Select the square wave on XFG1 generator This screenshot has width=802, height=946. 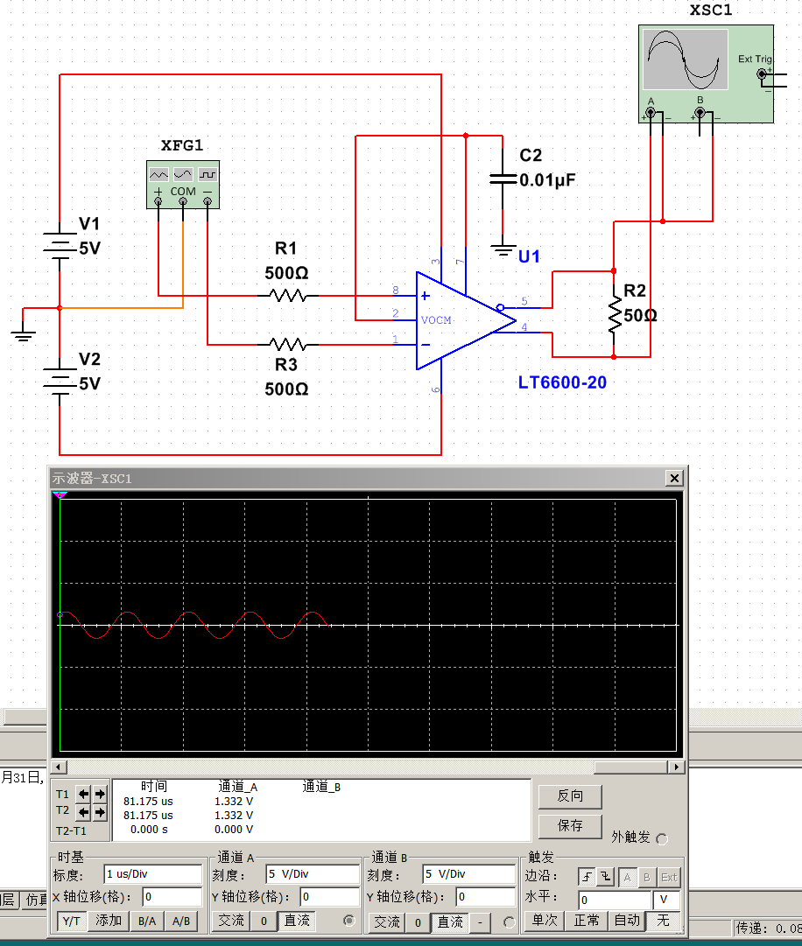[x=207, y=174]
